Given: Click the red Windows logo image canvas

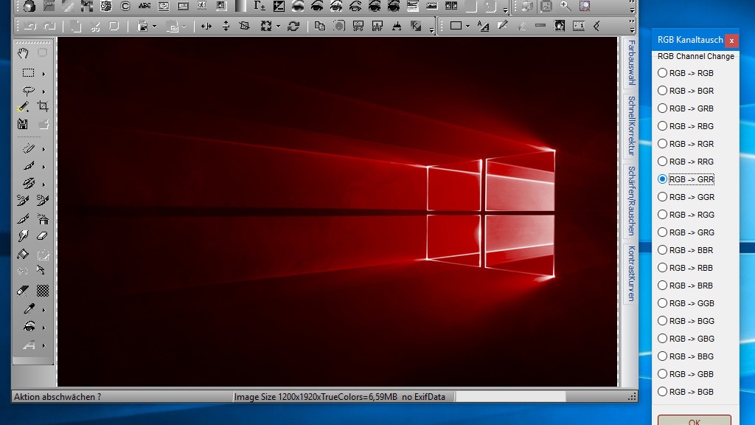Looking at the screenshot, I should point(337,212).
